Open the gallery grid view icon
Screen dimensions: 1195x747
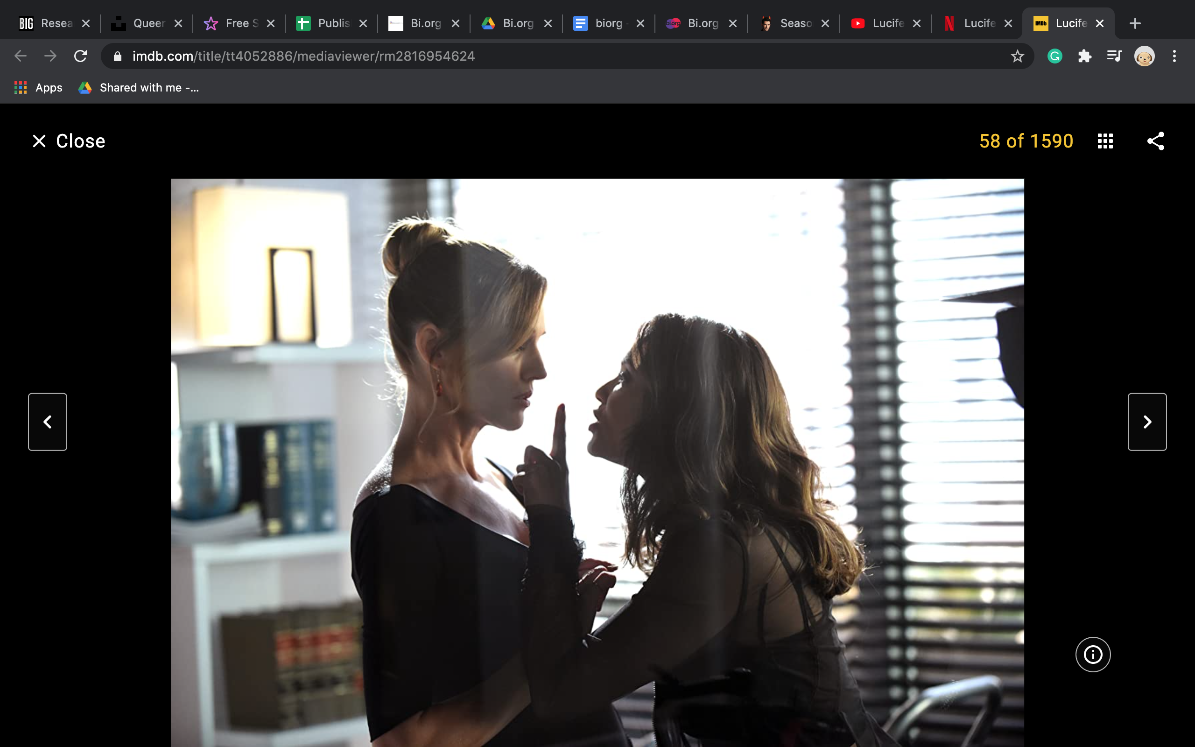point(1105,141)
